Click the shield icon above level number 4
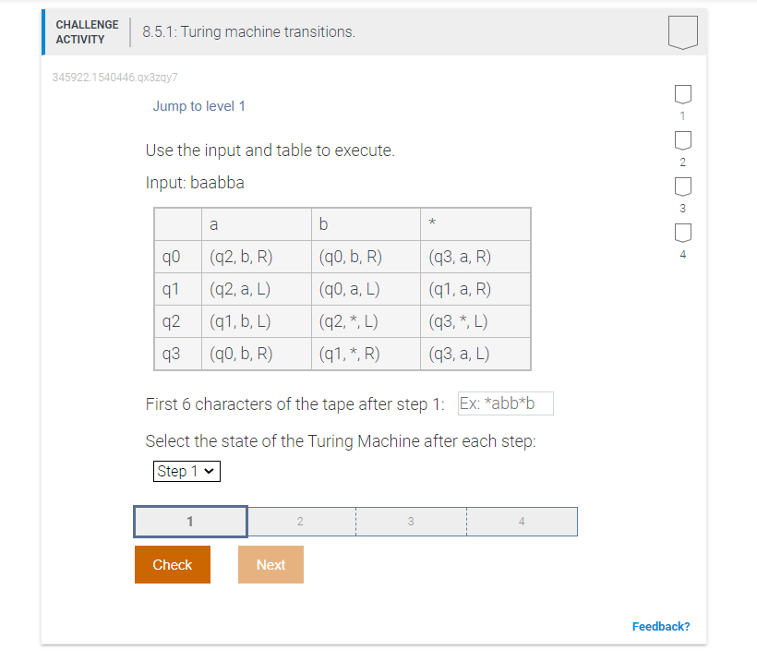Image resolution: width=757 pixels, height=662 pixels. coord(682,232)
